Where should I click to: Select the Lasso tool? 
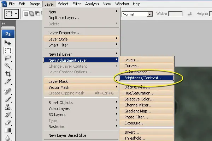point(8,58)
